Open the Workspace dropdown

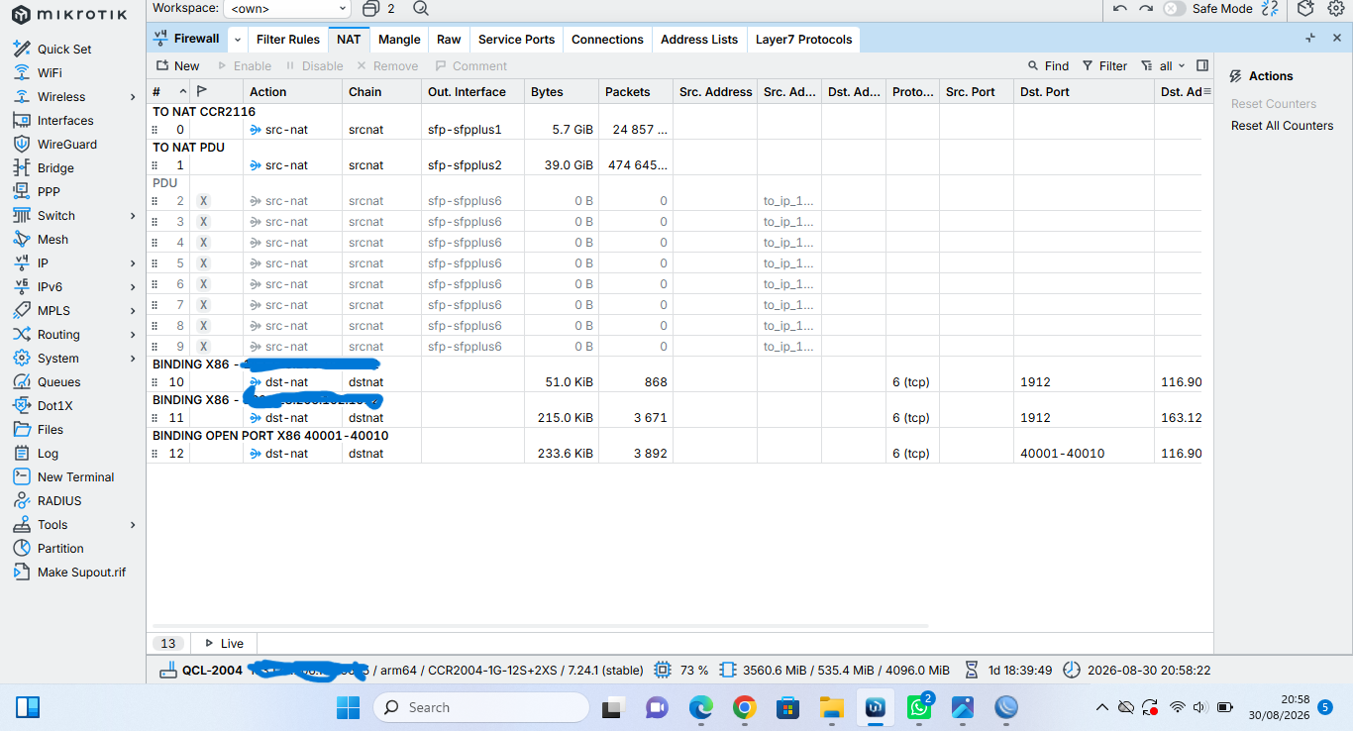(x=287, y=9)
